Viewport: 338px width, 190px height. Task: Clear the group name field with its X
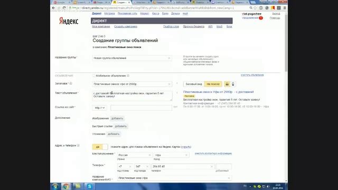click(x=169, y=58)
